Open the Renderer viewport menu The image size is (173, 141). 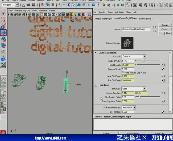coord(43,10)
